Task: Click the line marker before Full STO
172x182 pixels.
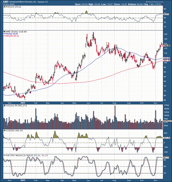Action: pyautogui.click(x=5, y=155)
